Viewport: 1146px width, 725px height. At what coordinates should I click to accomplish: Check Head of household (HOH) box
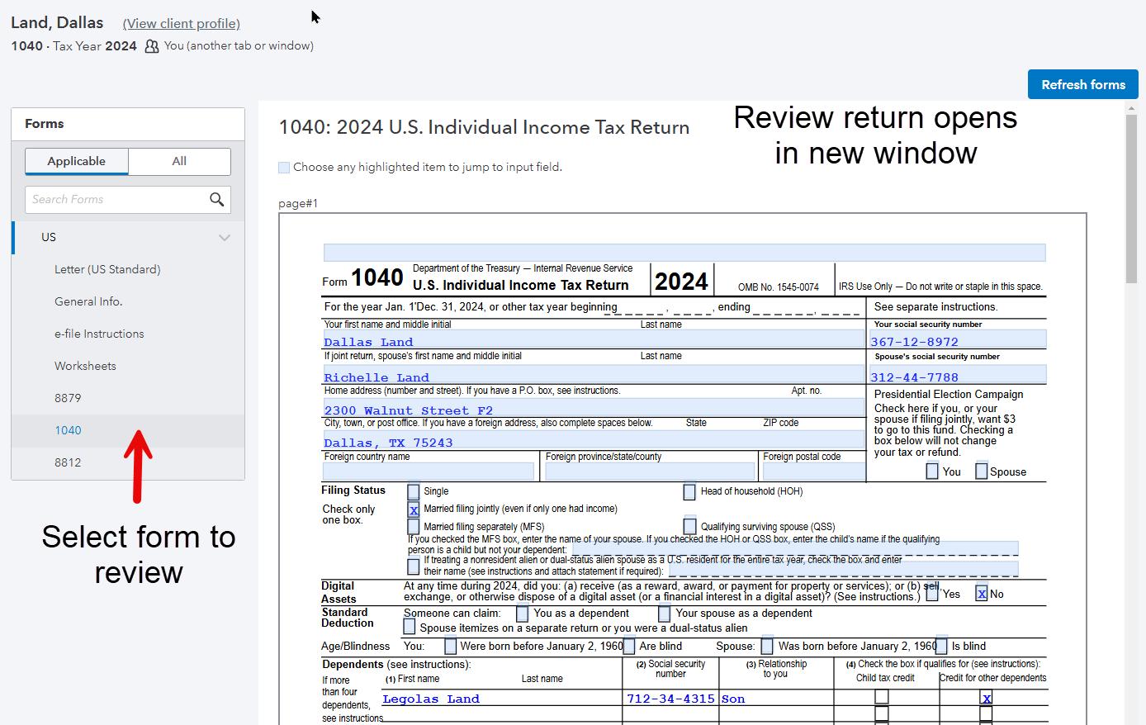click(x=689, y=492)
